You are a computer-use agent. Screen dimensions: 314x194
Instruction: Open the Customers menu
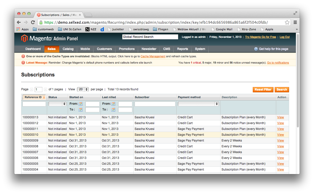click(x=104, y=49)
